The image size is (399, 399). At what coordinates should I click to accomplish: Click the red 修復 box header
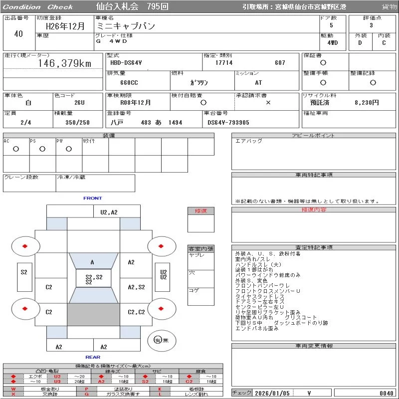pyautogui.click(x=200, y=211)
